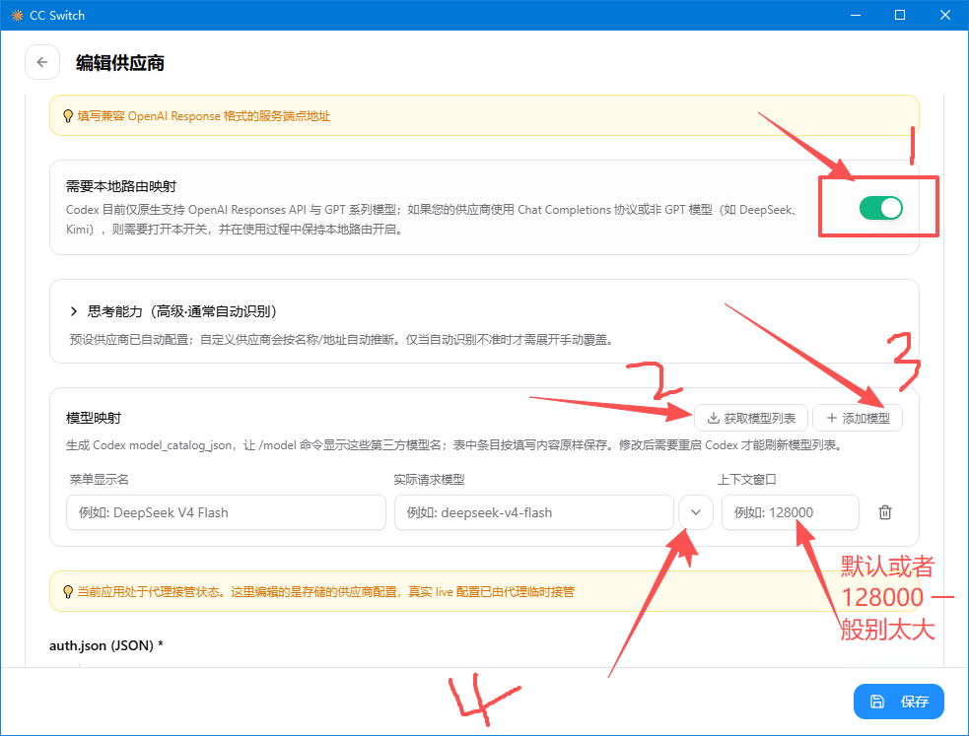Image resolution: width=969 pixels, height=736 pixels.
Task: Click the CC Switch app icon in title bar
Action: 17,16
